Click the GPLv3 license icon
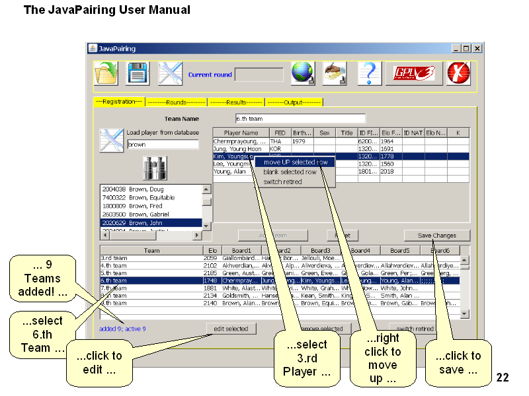This screenshot has width=529, height=396. [x=413, y=73]
